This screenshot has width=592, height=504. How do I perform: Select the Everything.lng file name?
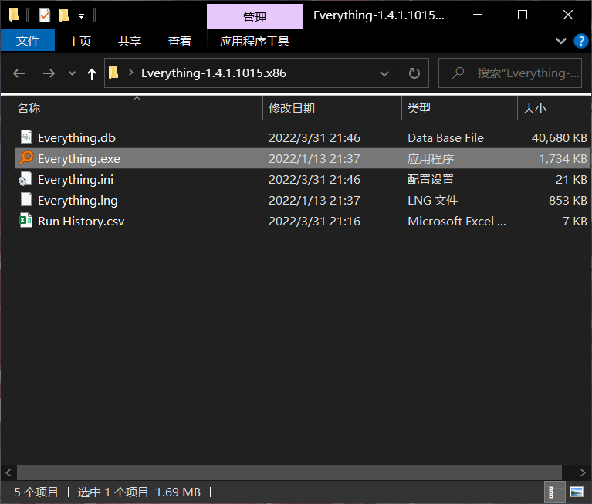(x=78, y=200)
